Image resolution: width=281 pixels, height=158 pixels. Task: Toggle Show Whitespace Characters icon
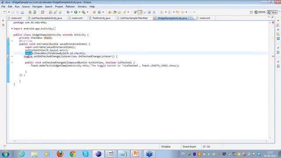pos(154,12)
